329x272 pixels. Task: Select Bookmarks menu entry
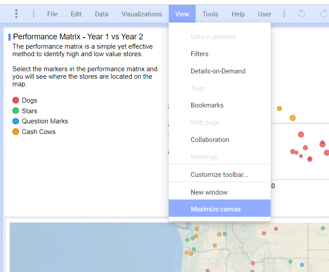(x=207, y=105)
